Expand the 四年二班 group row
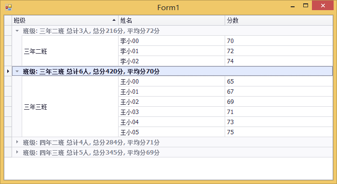Screen dimensions: 337x184 tap(17, 142)
